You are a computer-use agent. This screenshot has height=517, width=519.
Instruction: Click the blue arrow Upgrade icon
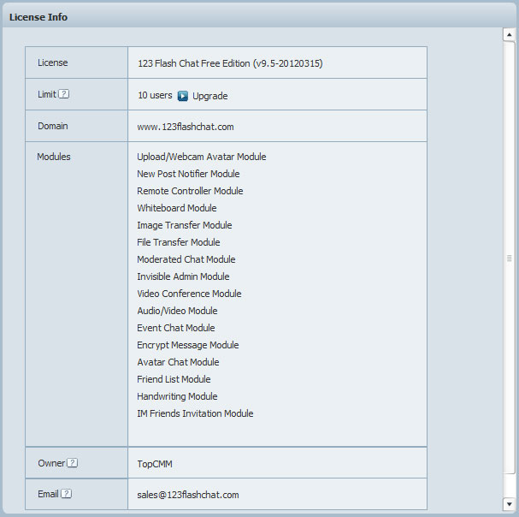[x=182, y=96]
